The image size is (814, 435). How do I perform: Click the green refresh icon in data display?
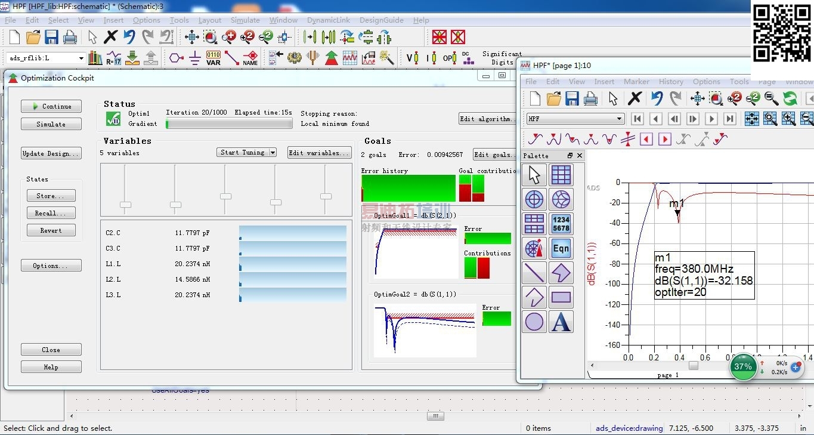click(x=790, y=98)
